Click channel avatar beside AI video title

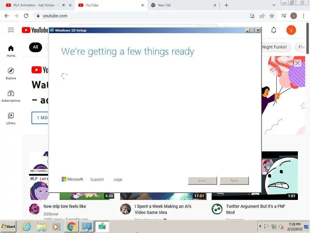pos(126,209)
